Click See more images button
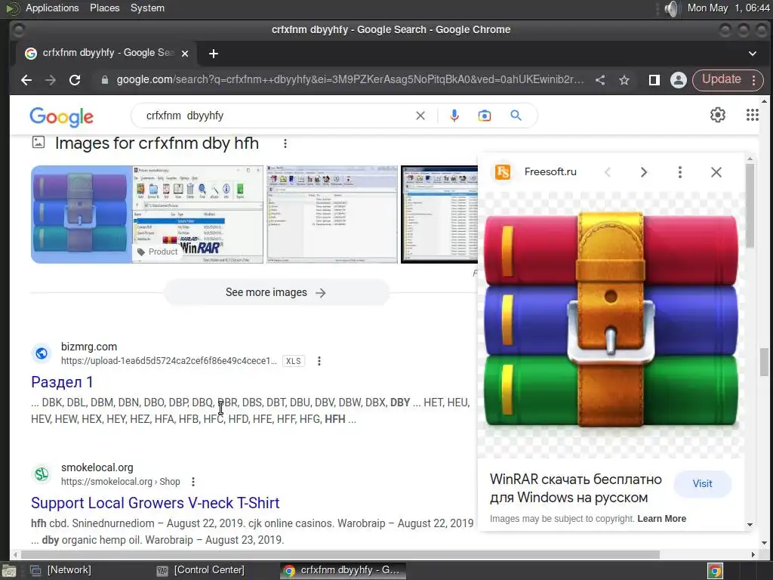Screen dimensions: 773x580 [276, 292]
